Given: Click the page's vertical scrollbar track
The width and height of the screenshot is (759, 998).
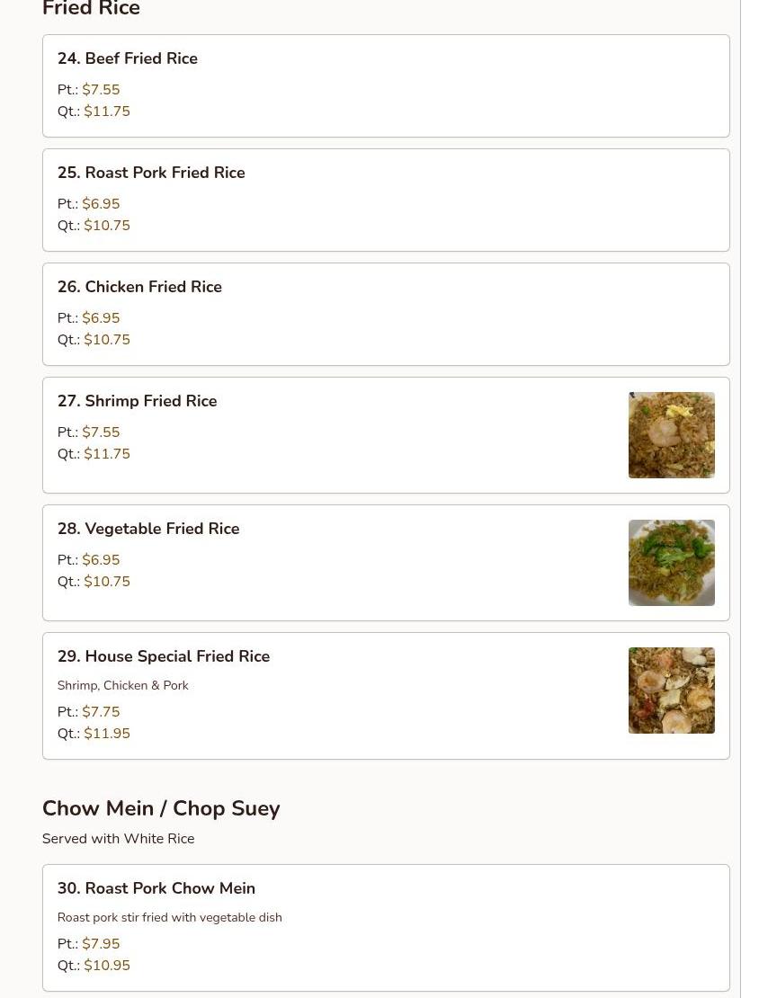Looking at the screenshot, I should [x=749, y=499].
